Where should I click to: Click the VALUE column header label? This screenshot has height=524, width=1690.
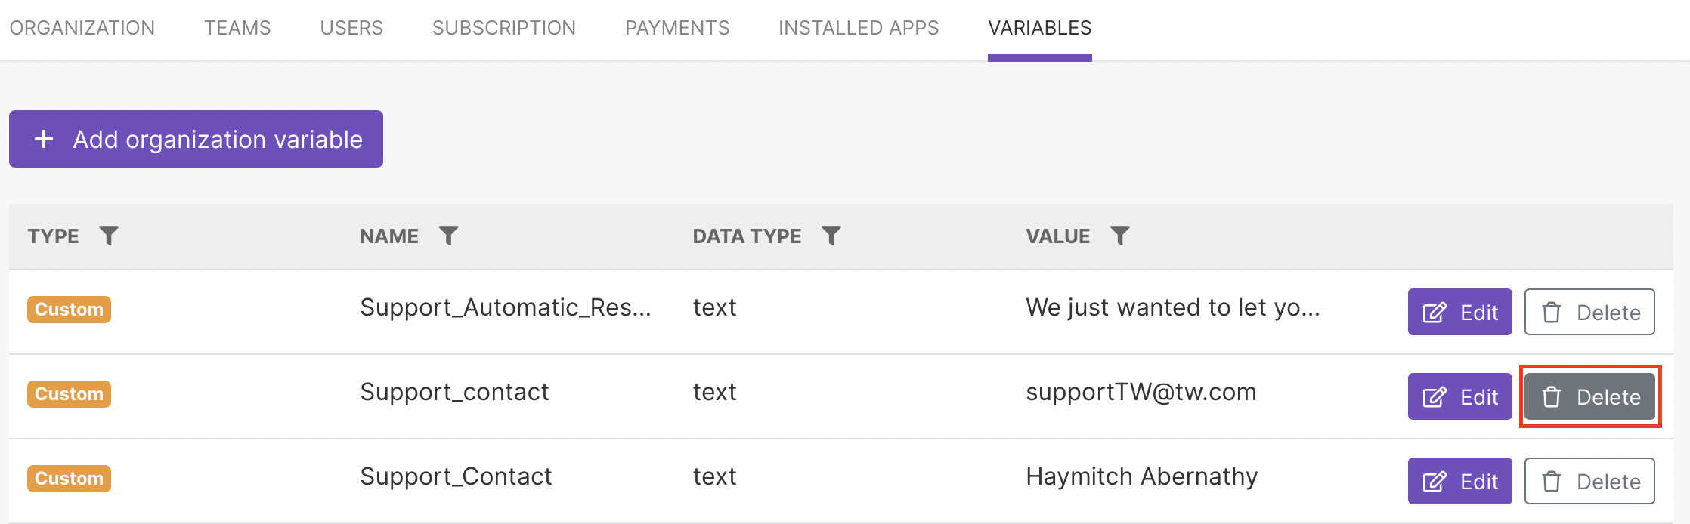pyautogui.click(x=1058, y=236)
